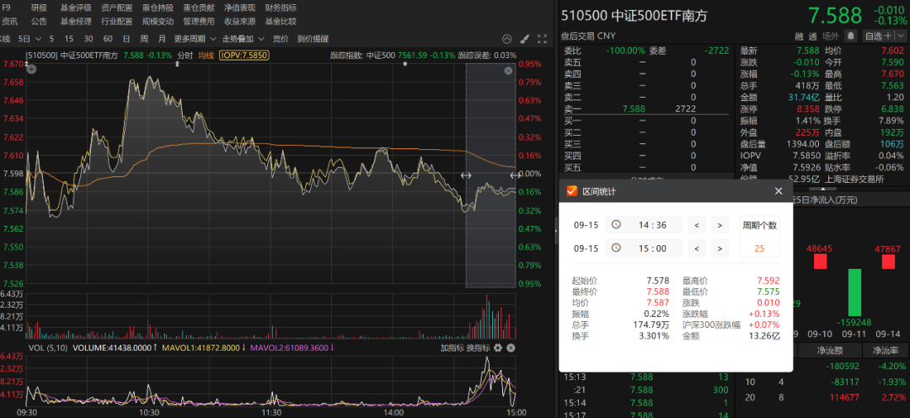Click the red 48645 net inflow bar
Viewport: 910px width, 418px height.
point(820,261)
